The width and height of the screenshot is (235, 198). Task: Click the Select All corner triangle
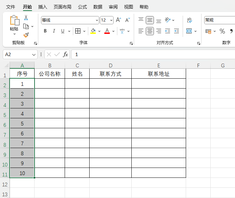(x=6, y=65)
